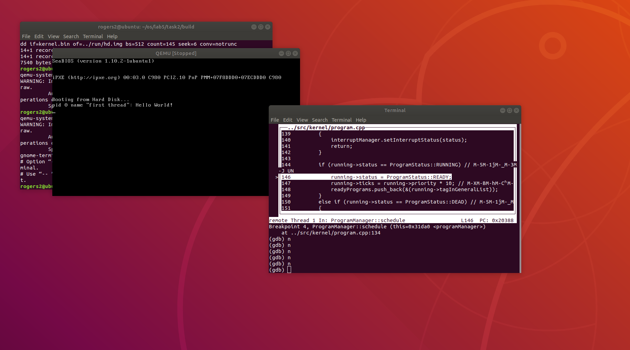
Task: Close the QEMU [Stopped] window
Action: coord(295,53)
